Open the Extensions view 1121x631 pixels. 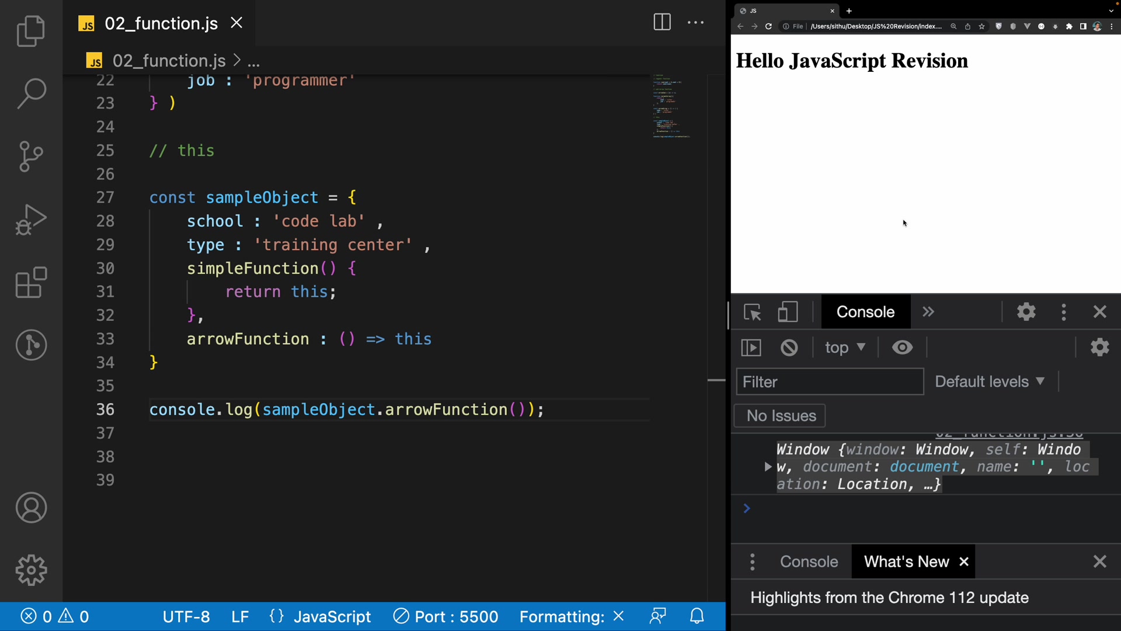31,283
